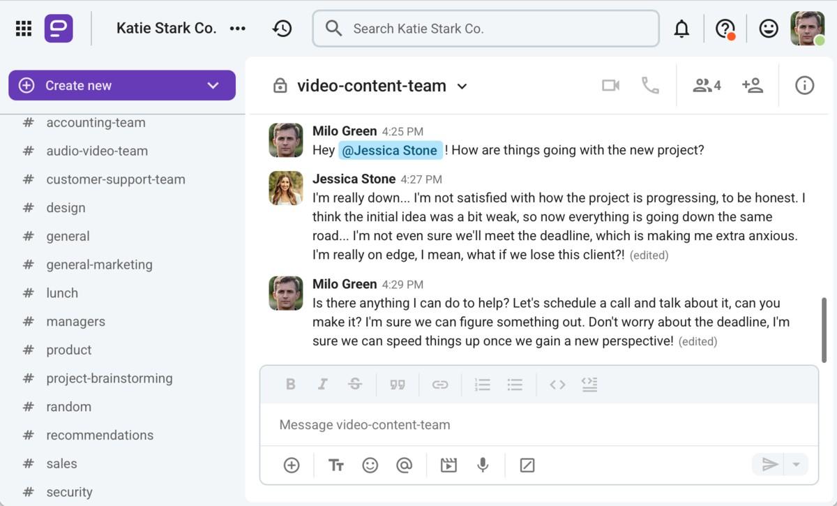
Task: Open the apps grid launcher
Action: point(24,29)
